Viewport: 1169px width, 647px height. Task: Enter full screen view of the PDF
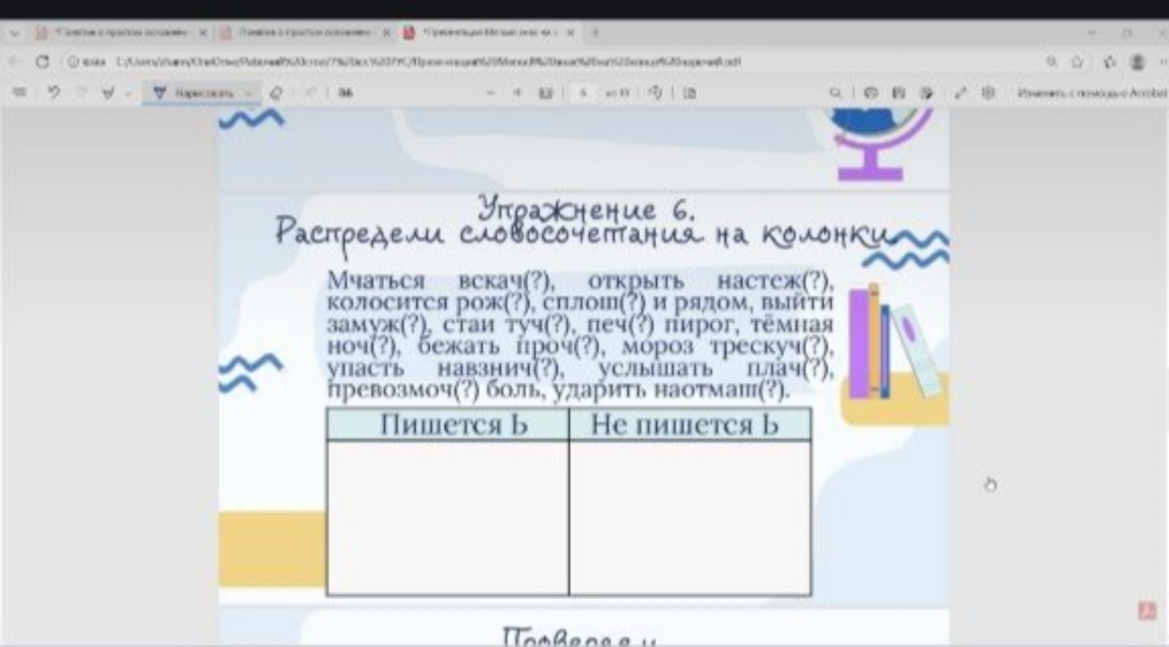[960, 93]
